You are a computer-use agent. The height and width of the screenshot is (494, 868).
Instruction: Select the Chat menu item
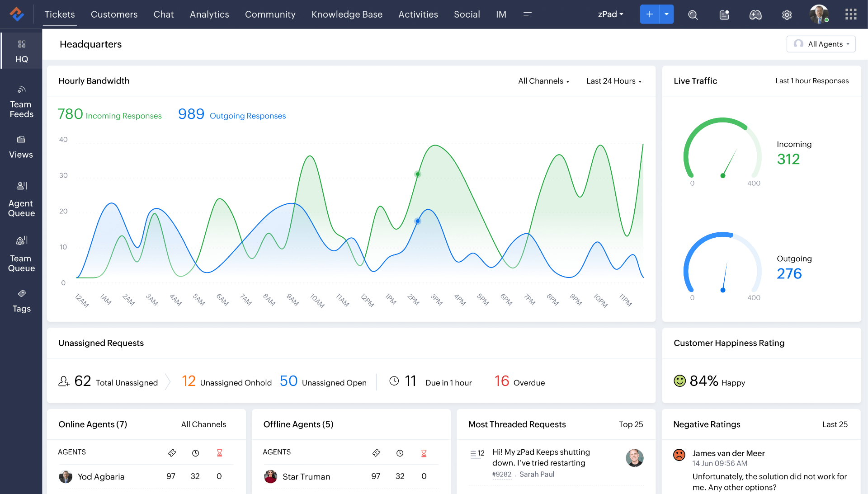tap(163, 14)
